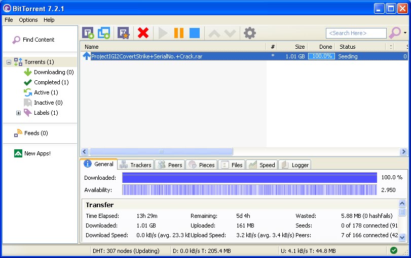Switch to the Pieces tab
The image size is (411, 258).
point(201,165)
